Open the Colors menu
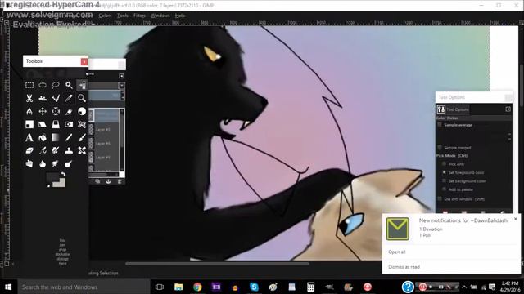This screenshot has height=294, width=524. click(x=105, y=16)
